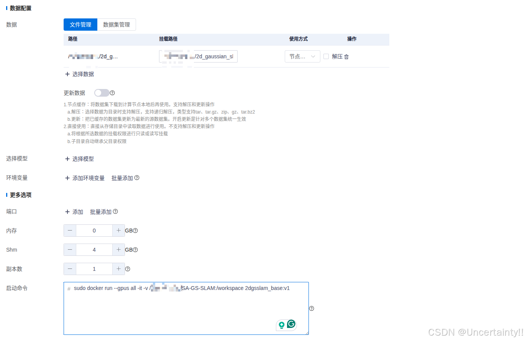This screenshot has width=525, height=341.
Task: Click 添加环境变量 link
Action: [x=89, y=178]
